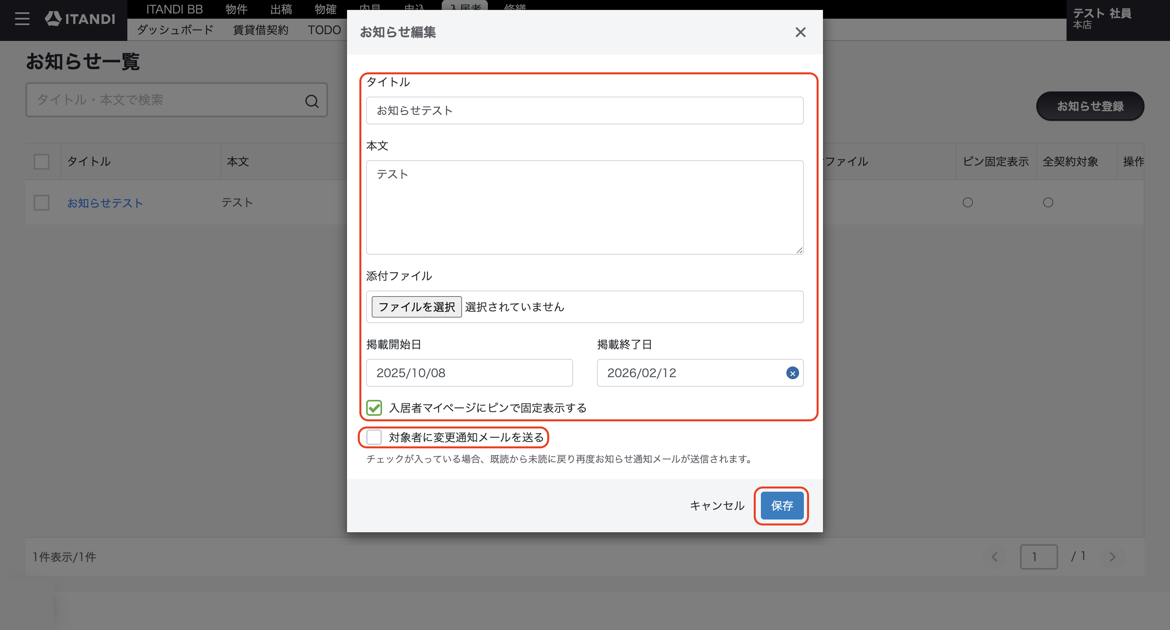The height and width of the screenshot is (630, 1170).
Task: Click the お知らせ登録 button
Action: pyautogui.click(x=1090, y=106)
